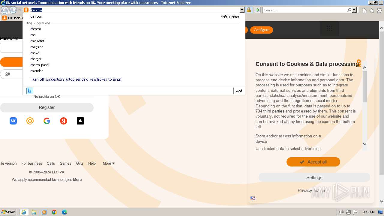The width and height of the screenshot is (384, 216).
Task: Expand the More footer dropdown
Action: (x=109, y=163)
